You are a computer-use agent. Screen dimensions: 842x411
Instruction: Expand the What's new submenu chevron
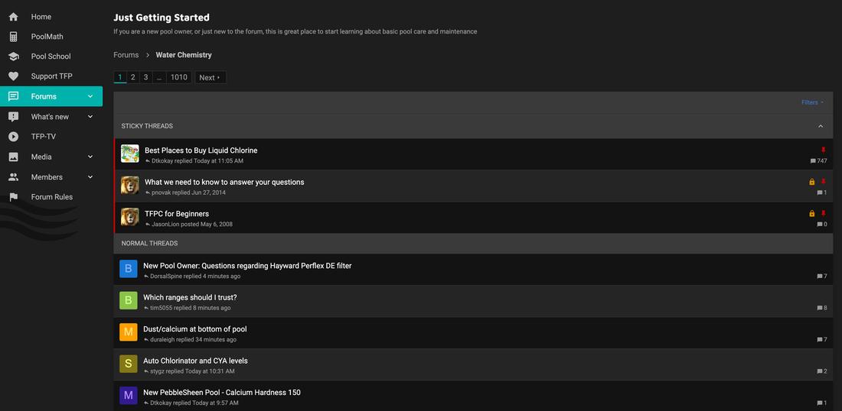[x=90, y=117]
